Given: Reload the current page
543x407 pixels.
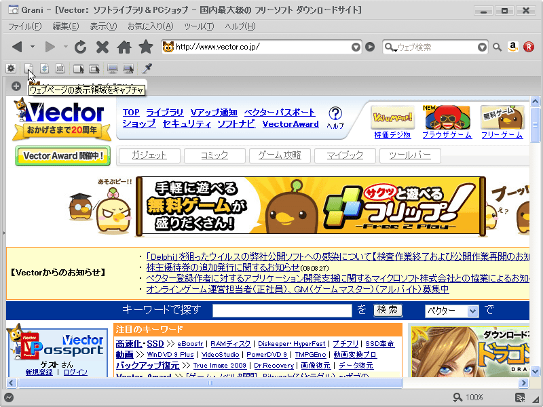Looking at the screenshot, I should coord(80,47).
